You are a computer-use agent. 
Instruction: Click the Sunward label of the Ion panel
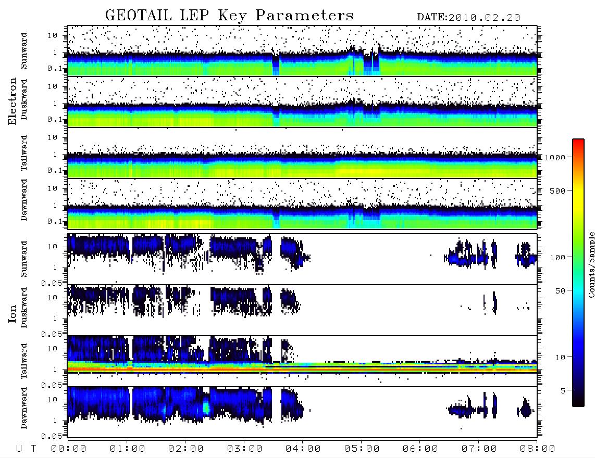tap(24, 259)
